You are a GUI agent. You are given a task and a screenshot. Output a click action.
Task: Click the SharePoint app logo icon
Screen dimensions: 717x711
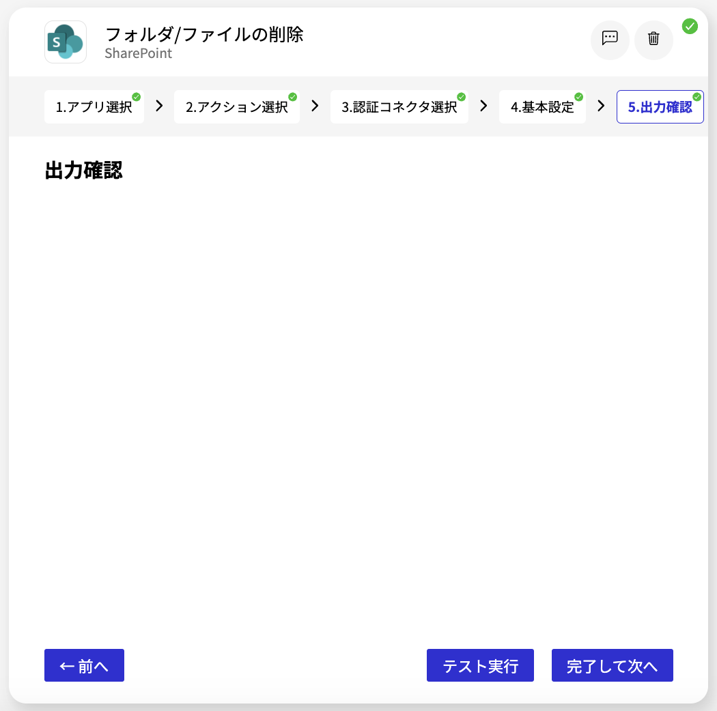click(x=66, y=42)
